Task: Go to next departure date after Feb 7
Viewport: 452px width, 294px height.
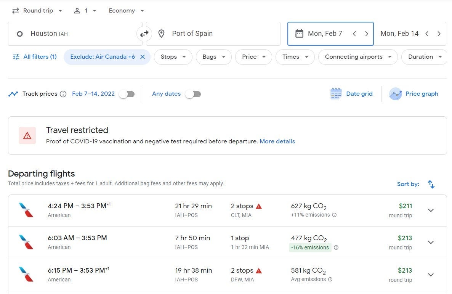Action: point(367,34)
